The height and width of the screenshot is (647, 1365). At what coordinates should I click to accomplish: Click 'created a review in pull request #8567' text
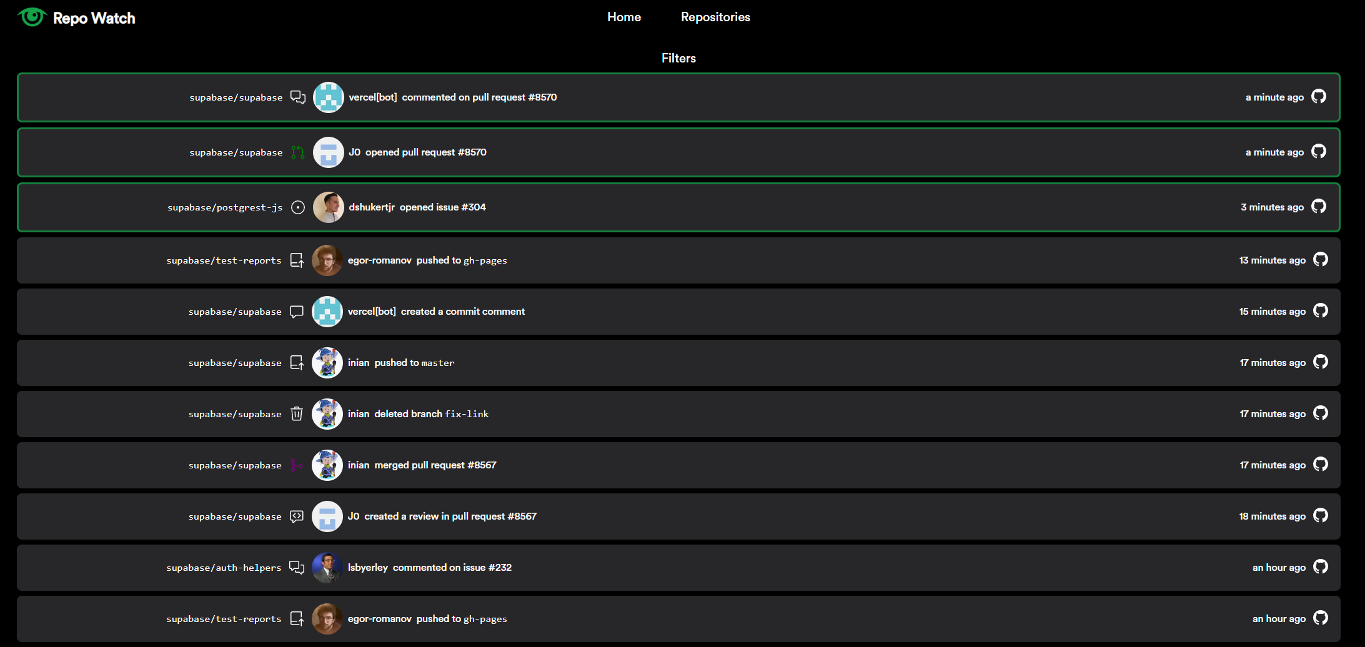tap(450, 516)
